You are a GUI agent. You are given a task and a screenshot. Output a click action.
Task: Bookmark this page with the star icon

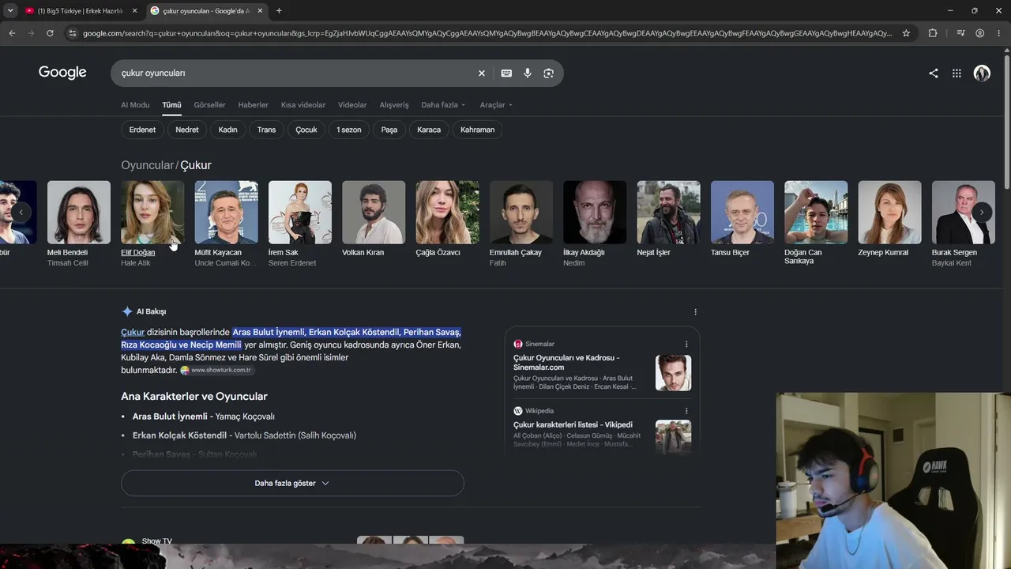pos(906,33)
